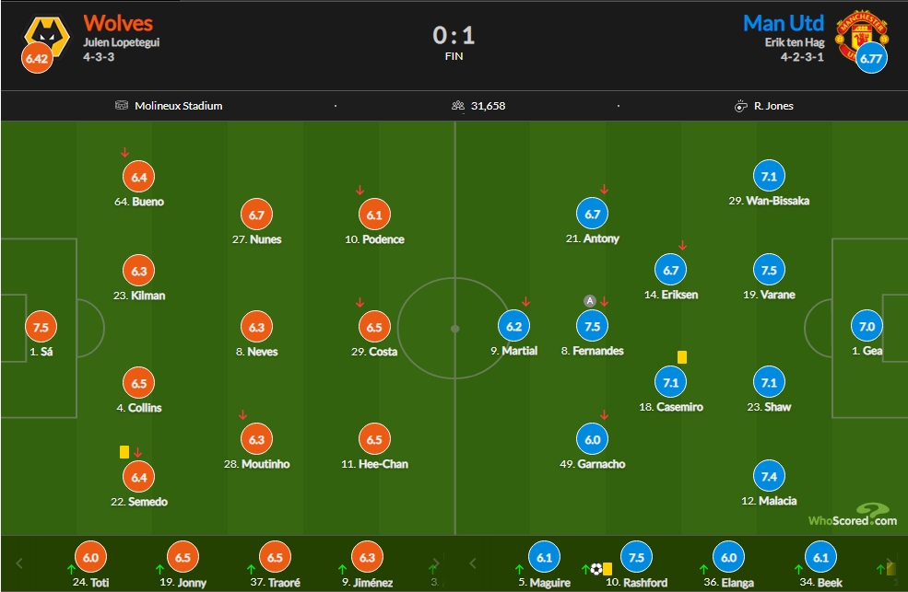Screen dimensions: 908x592
Task: Show previous Man Utd substitutes with left chevron
Action: 473,563
